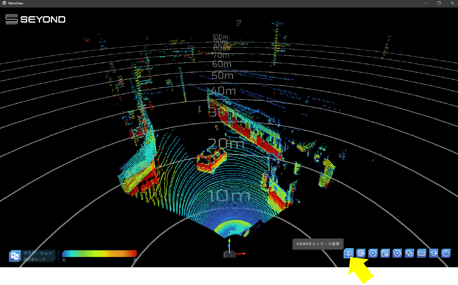
Task: Click the concentric range rings icon
Action: coord(361,253)
